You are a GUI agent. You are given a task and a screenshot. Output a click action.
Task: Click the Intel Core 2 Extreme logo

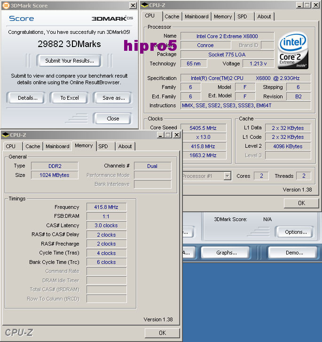coord(293,50)
